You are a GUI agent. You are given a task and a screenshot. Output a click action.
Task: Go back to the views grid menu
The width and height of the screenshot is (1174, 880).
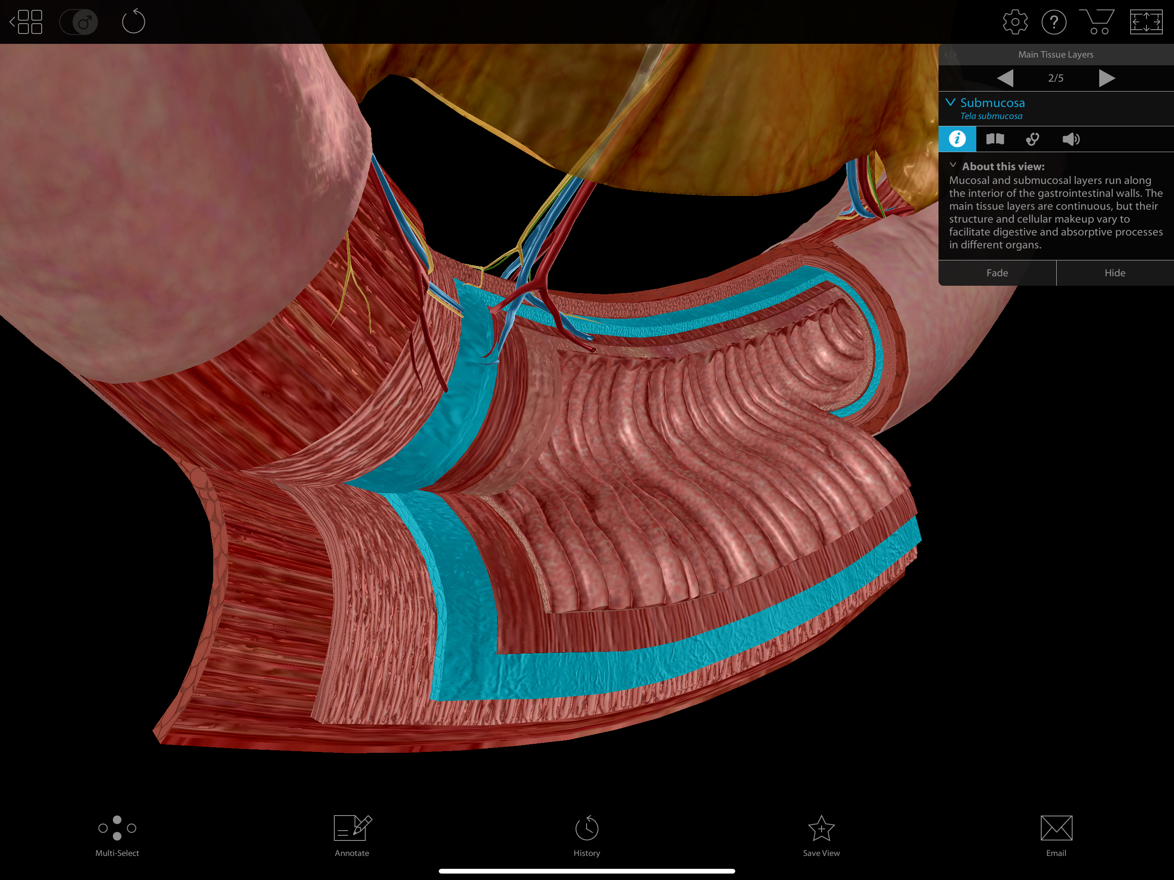(27, 22)
